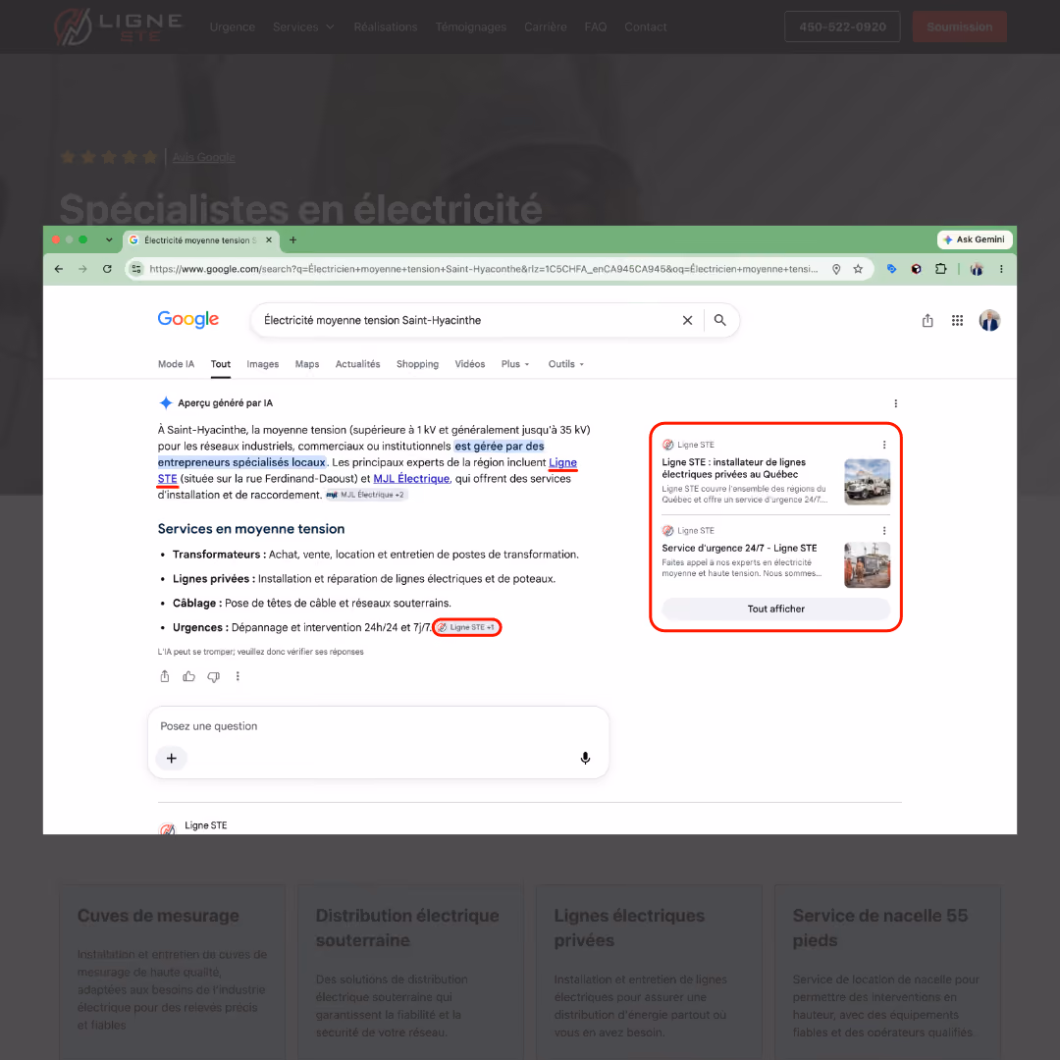Clear the Google search box
The height and width of the screenshot is (1060, 1060).
(687, 320)
